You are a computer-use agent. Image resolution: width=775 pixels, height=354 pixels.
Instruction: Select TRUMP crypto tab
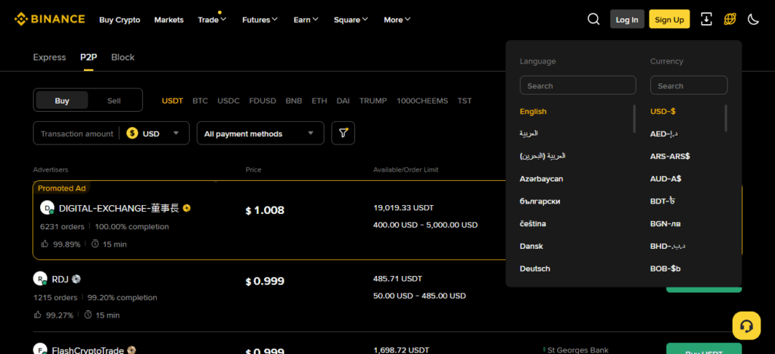pos(373,101)
